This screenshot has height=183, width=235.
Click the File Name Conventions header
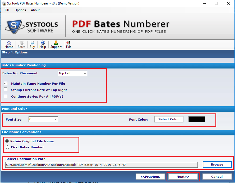click(22, 132)
